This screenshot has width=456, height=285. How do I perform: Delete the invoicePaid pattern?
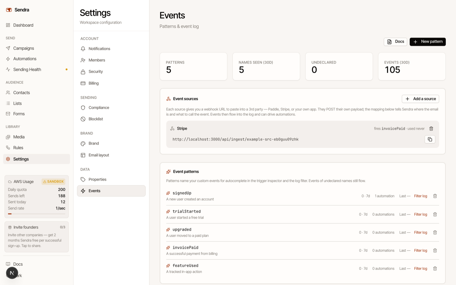pos(435,251)
